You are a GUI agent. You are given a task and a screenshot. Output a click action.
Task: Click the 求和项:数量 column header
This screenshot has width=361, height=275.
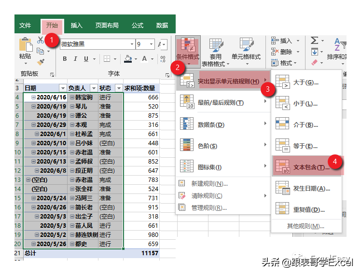[140, 88]
